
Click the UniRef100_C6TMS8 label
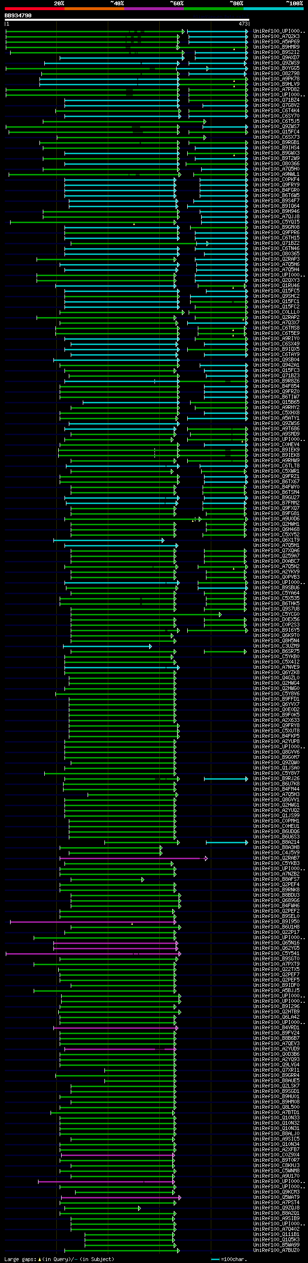[x=276, y=328]
